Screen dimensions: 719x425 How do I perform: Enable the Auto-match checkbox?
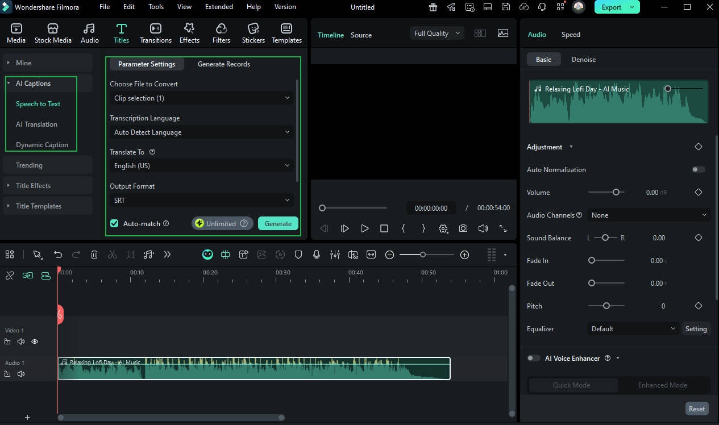click(114, 223)
